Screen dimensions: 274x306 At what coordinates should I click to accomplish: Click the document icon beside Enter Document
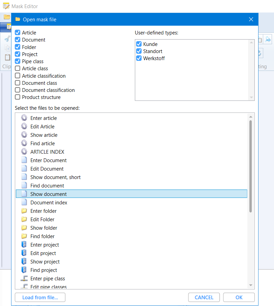pos(24,160)
